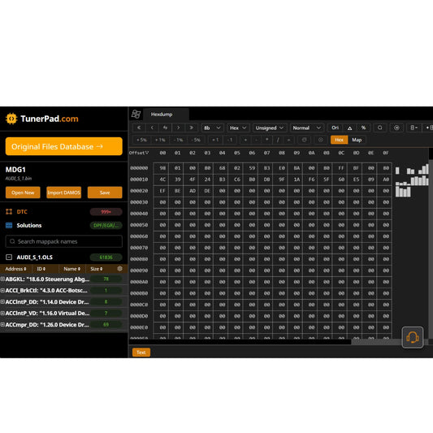The width and height of the screenshot is (433, 433).
Task: Collapse the AUDI_S_1.OLS mappack tree
Action: pyautogui.click(x=9, y=257)
